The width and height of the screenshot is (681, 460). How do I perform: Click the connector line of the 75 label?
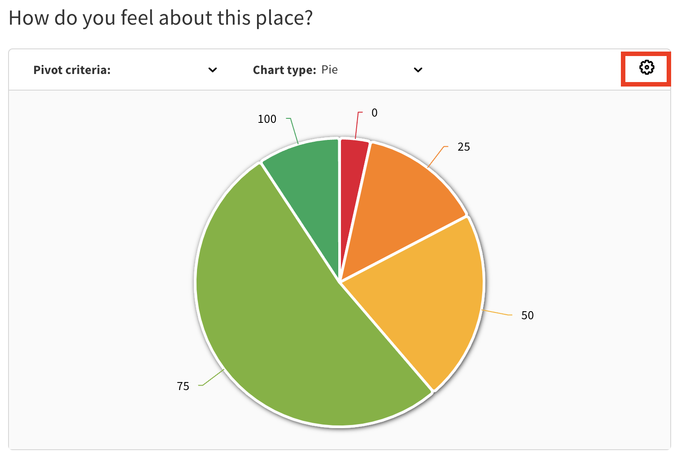point(212,378)
